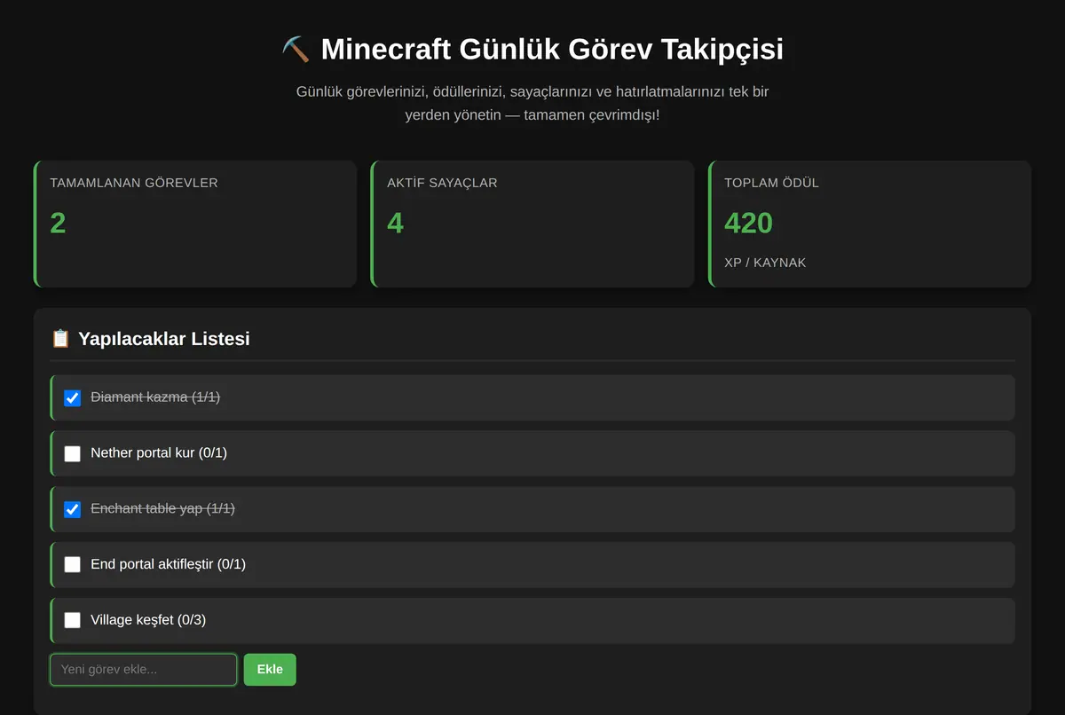The image size is (1065, 715).
Task: Click the Ekle button
Action: 270,670
